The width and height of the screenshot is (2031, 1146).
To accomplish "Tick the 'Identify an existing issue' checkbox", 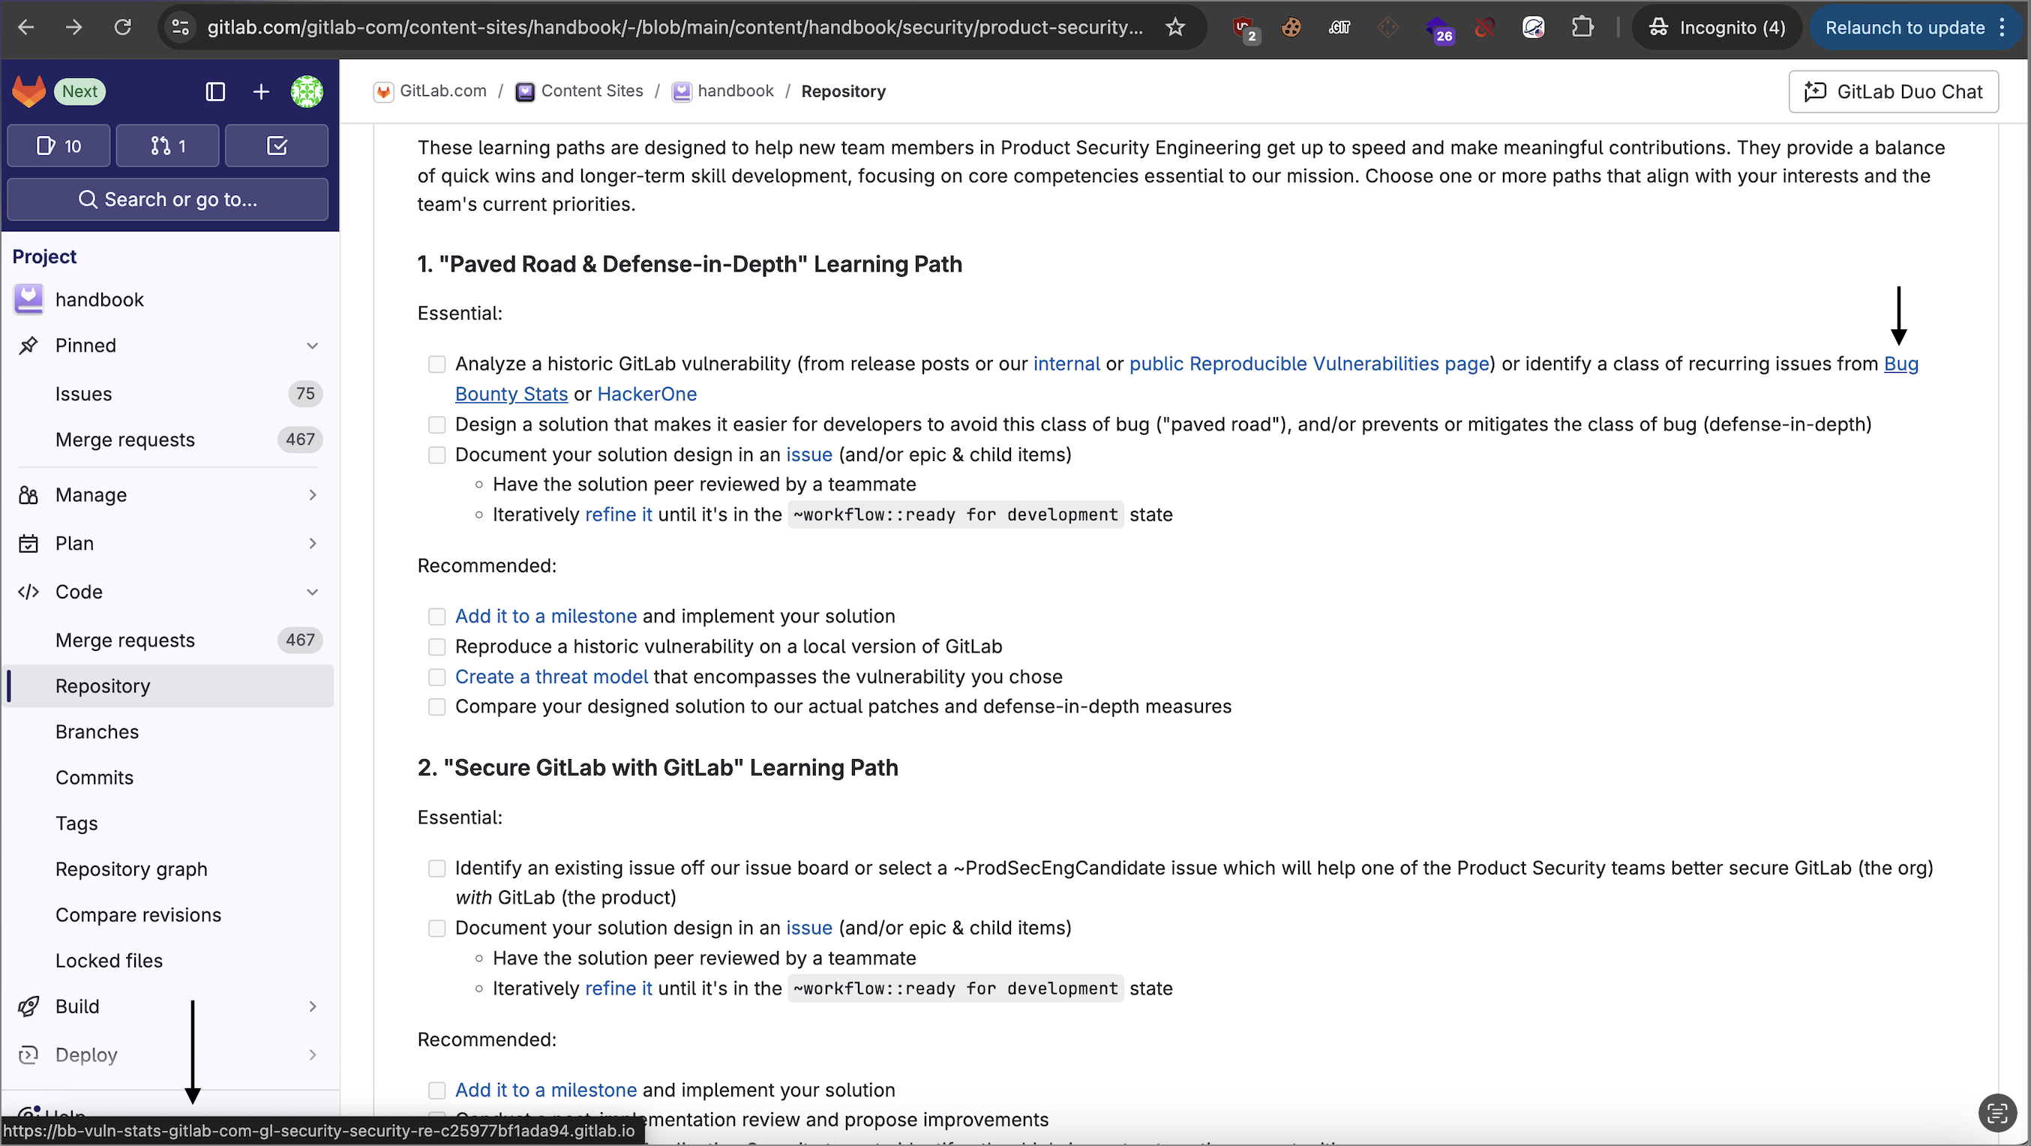I will [x=436, y=868].
